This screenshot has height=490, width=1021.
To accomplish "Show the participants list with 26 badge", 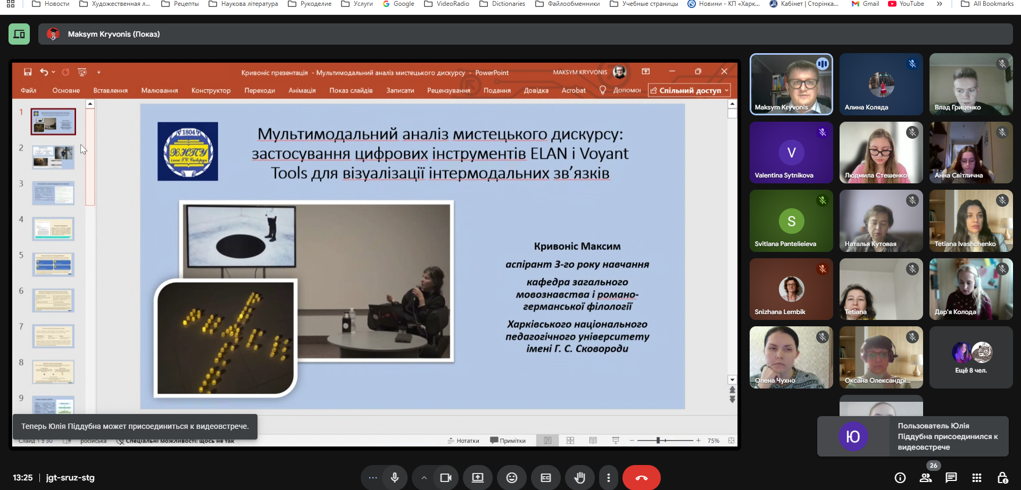I will point(926,478).
